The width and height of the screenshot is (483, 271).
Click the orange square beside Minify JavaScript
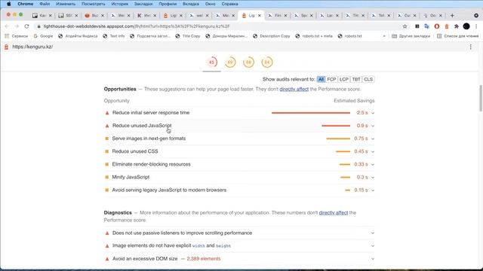coord(107,178)
